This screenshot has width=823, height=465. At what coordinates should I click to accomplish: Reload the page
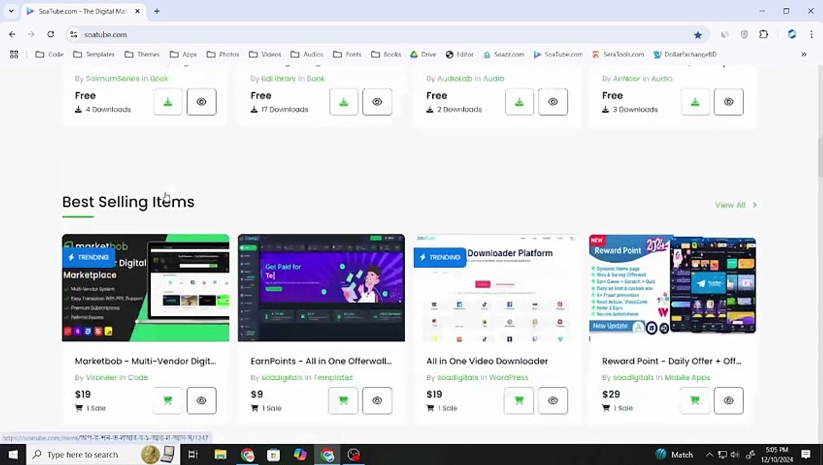pyautogui.click(x=50, y=34)
